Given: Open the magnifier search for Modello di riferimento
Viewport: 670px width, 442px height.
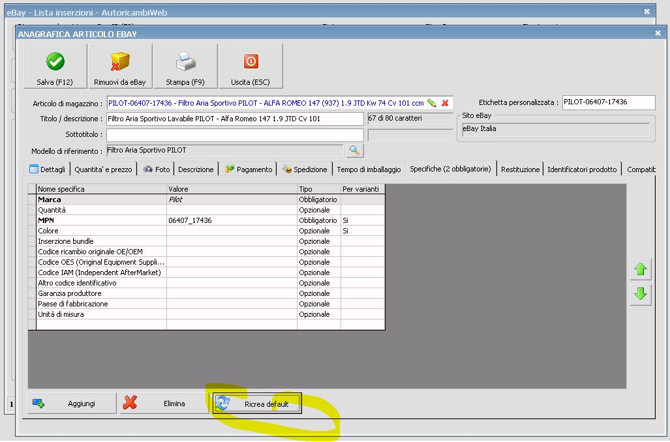Looking at the screenshot, I should coord(354,151).
